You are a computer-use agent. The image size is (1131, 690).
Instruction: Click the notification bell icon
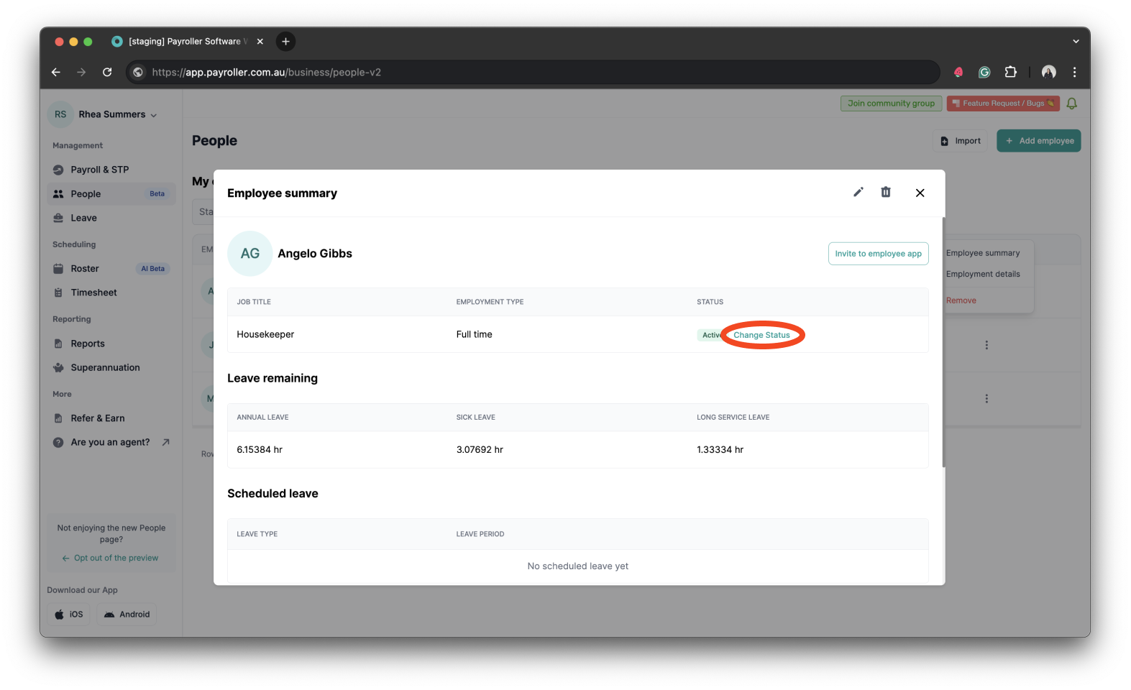point(1071,103)
